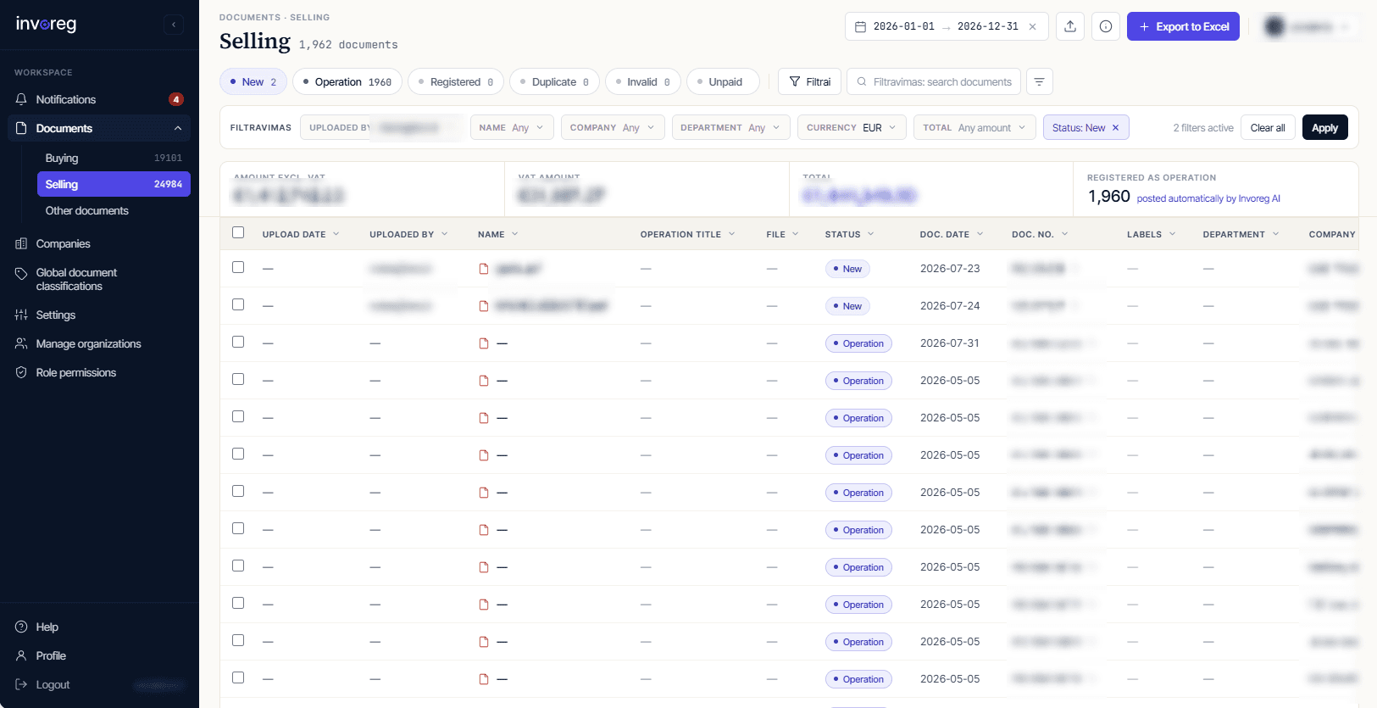Click the Operation badge on 2026-07-31 row

coord(858,343)
